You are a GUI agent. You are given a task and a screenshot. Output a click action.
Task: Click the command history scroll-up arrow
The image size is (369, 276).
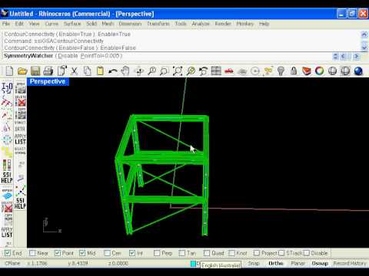point(364,34)
